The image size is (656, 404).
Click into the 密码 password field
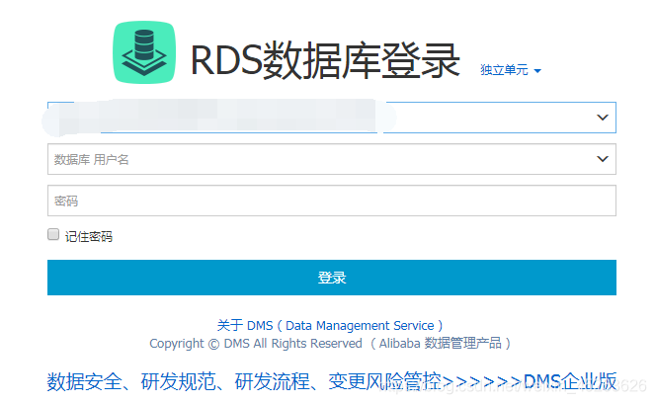(x=331, y=201)
